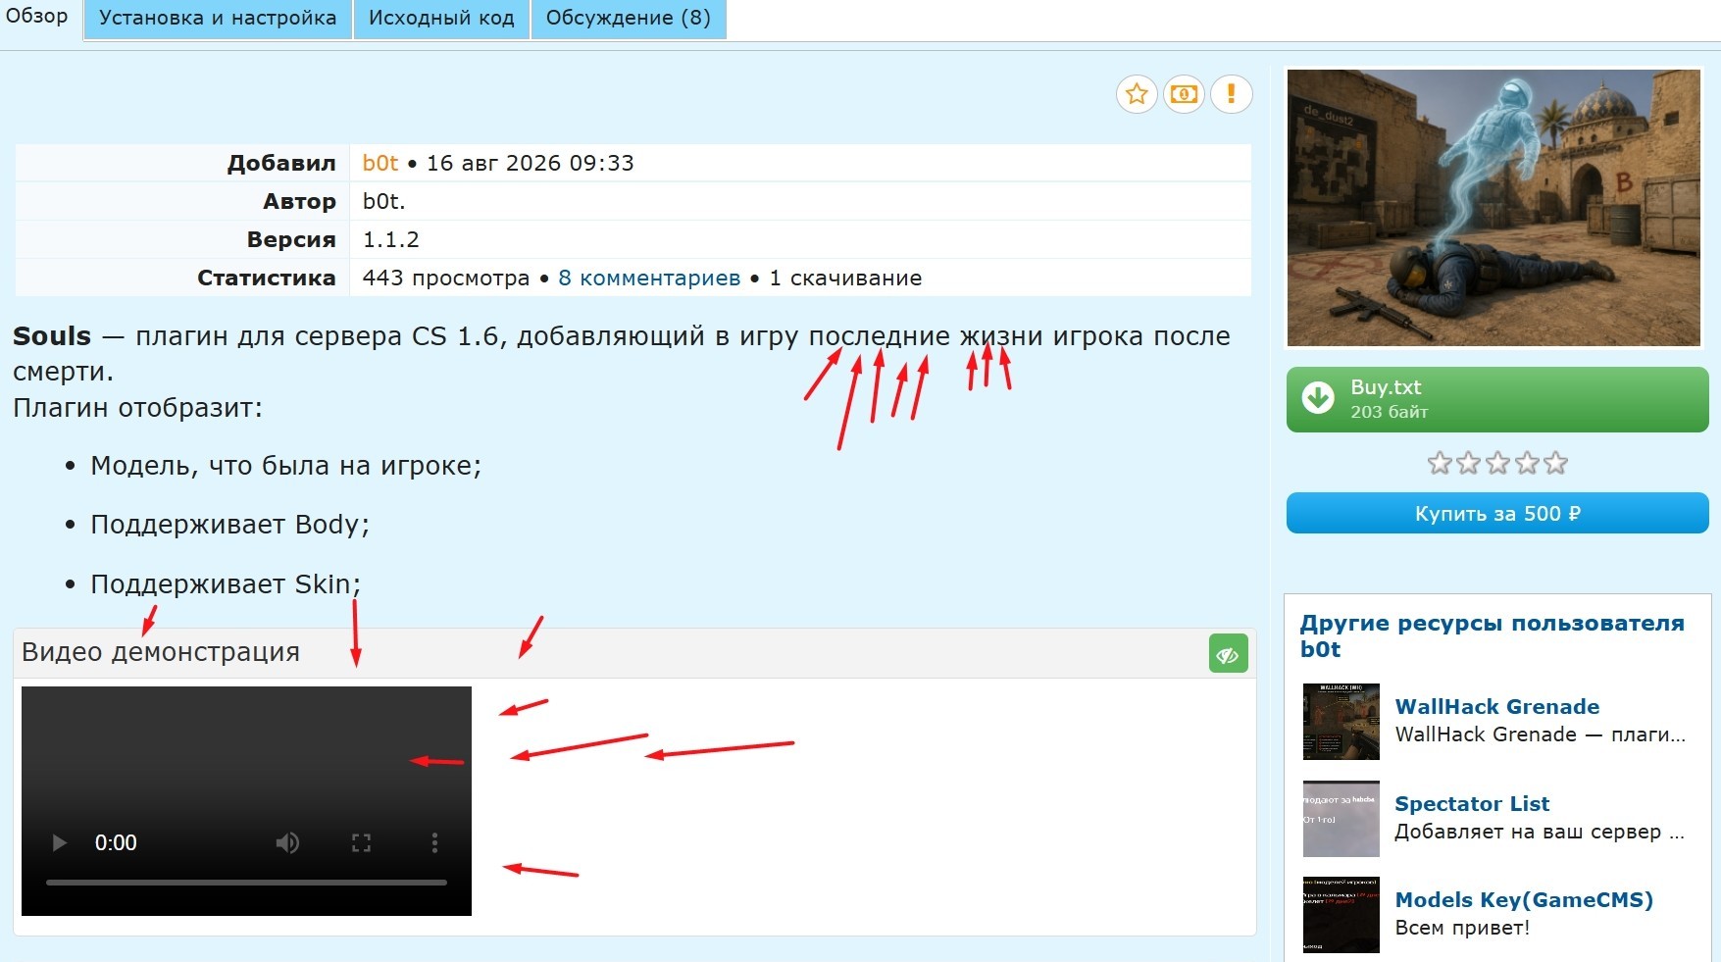Click the WallHack Grenade thumbnail
The height and width of the screenshot is (962, 1721).
tap(1341, 721)
